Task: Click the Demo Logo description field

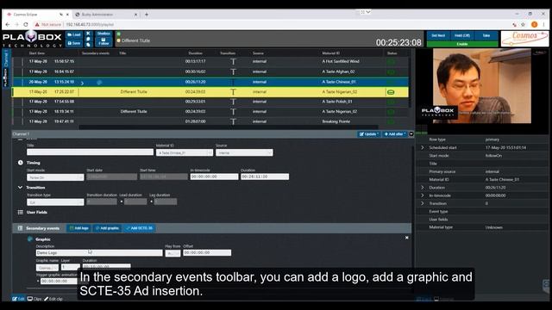Action: tap(99, 252)
